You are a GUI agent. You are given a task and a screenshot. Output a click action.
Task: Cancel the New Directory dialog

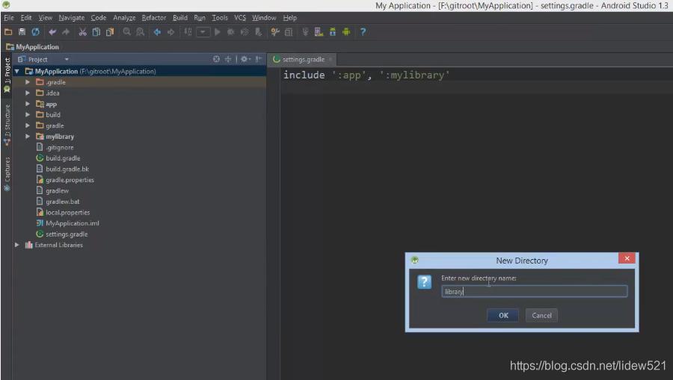[x=541, y=315]
